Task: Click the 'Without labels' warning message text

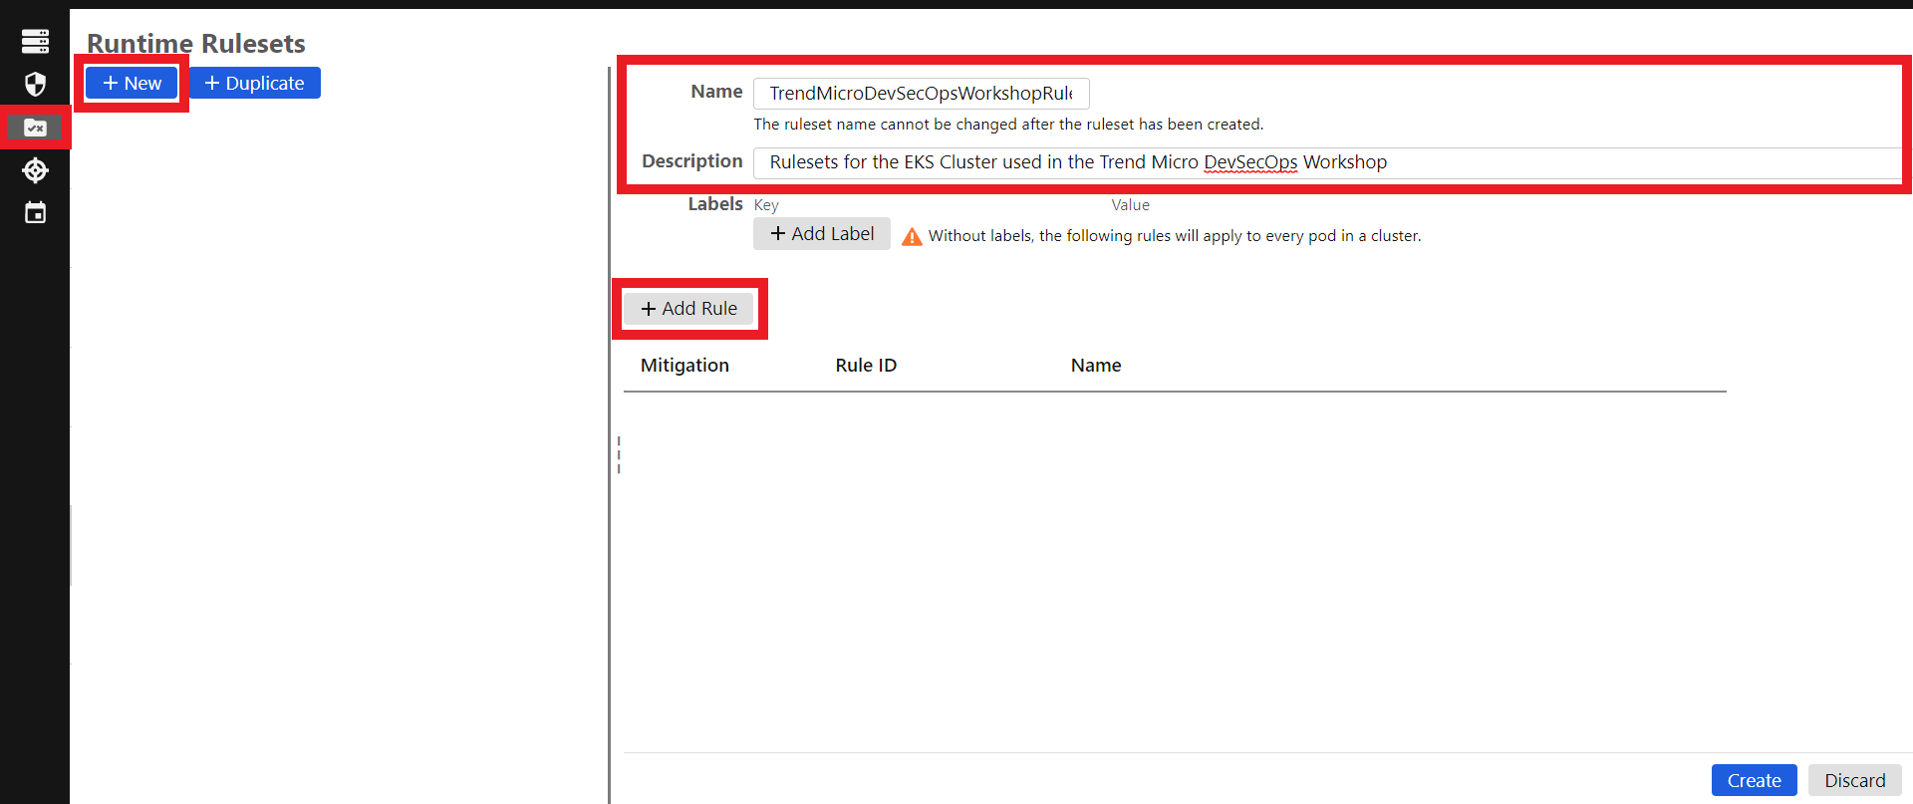Action: tap(1175, 236)
